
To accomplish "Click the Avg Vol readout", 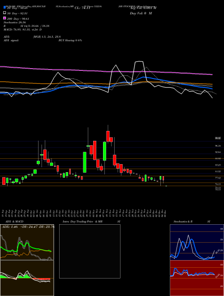I will [143, 8].
